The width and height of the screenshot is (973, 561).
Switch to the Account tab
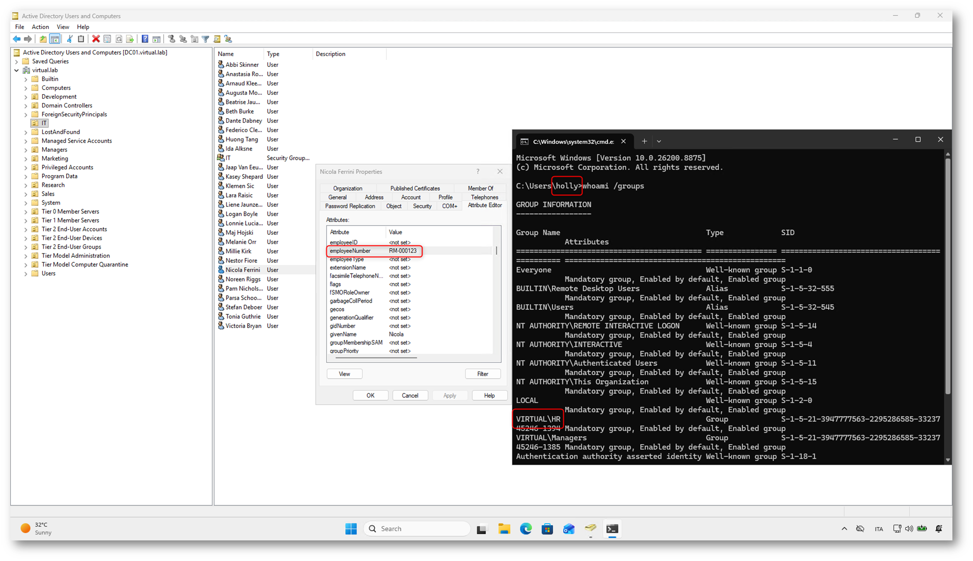[410, 197]
